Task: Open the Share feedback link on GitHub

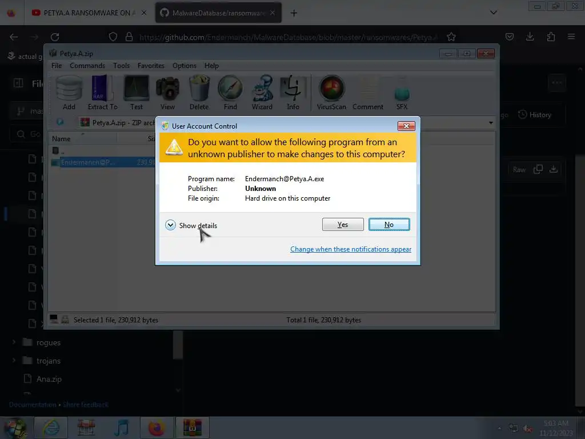Action: (86, 405)
